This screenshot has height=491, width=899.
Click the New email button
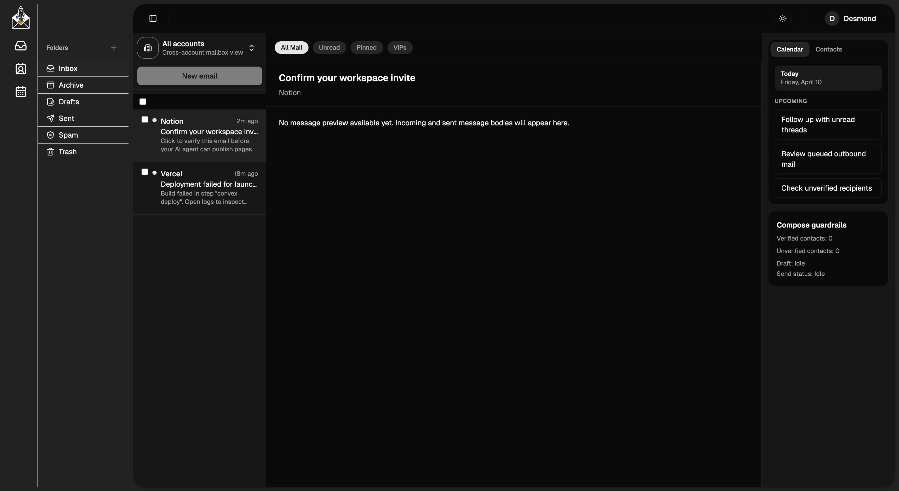click(199, 76)
